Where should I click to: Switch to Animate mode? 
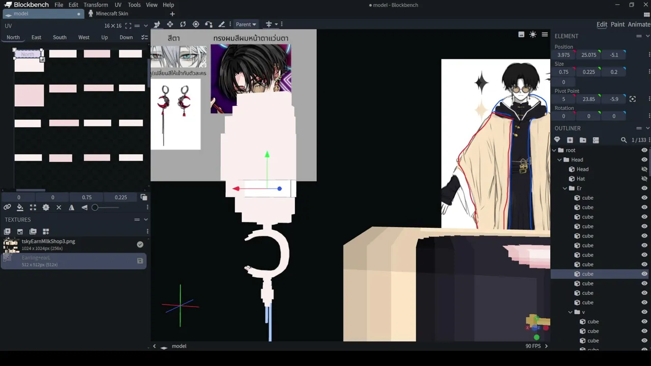(639, 24)
